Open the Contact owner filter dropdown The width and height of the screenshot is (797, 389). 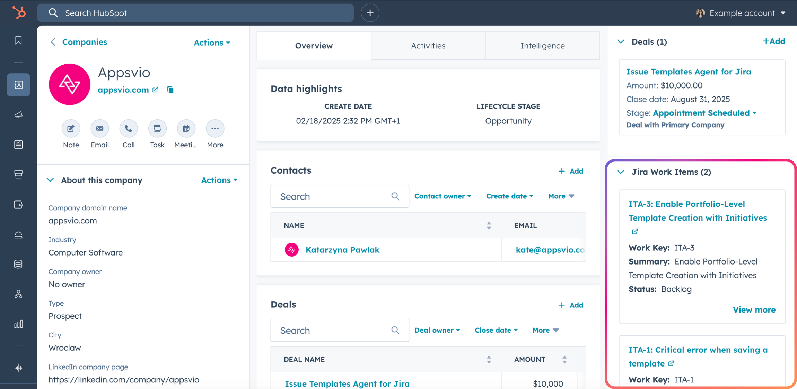point(443,196)
